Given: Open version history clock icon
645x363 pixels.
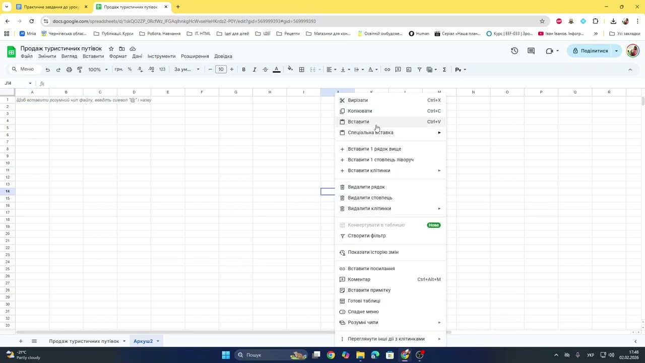Looking at the screenshot, I should point(514,51).
